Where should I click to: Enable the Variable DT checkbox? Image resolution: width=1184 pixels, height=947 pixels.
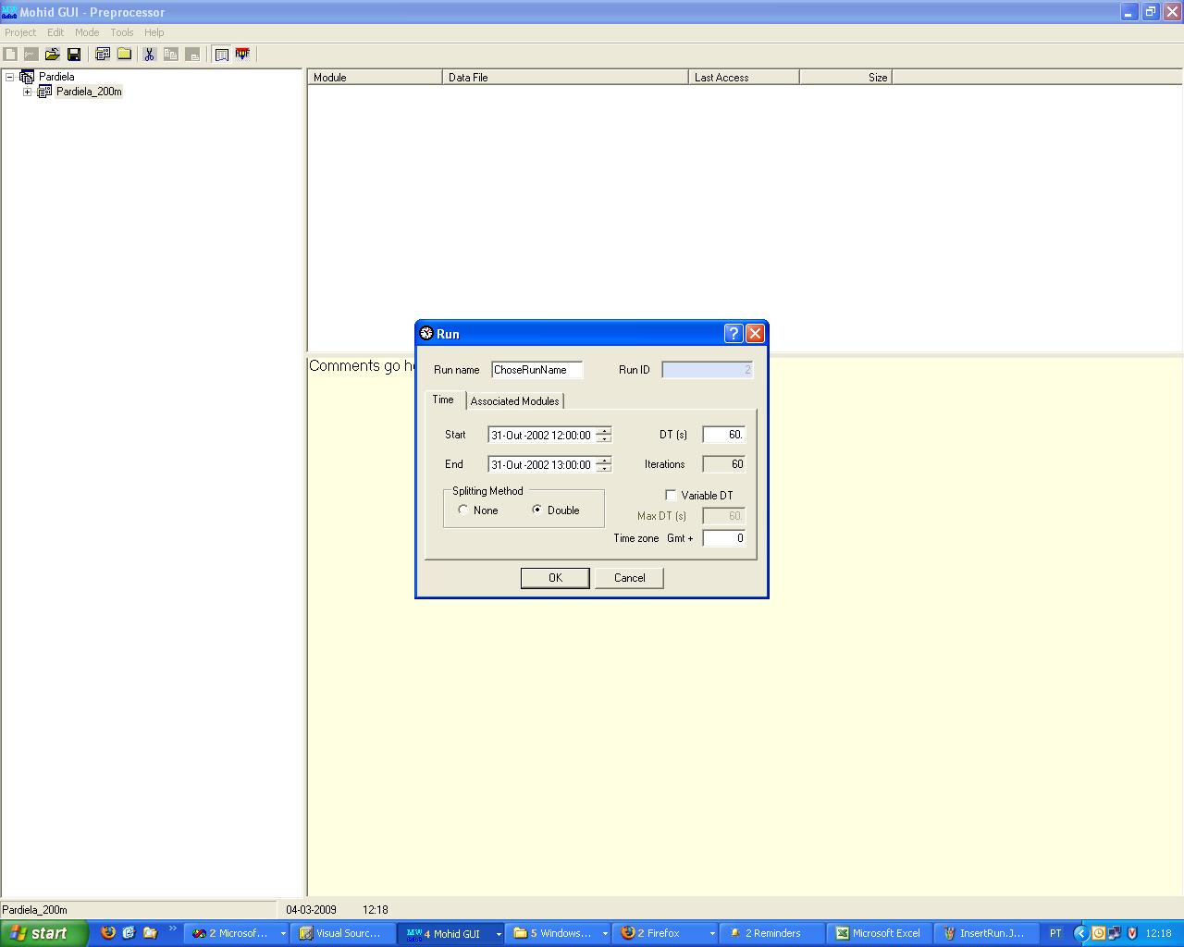(671, 496)
